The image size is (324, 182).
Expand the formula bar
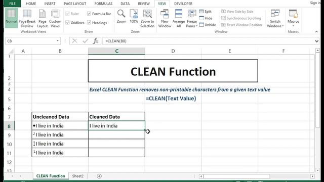coord(316,41)
